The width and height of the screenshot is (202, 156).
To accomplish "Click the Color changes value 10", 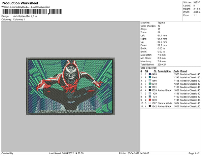I will (x=159, y=26).
